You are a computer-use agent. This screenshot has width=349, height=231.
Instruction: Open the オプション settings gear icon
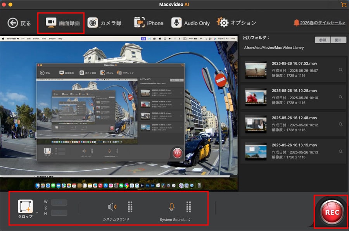coord(224,23)
